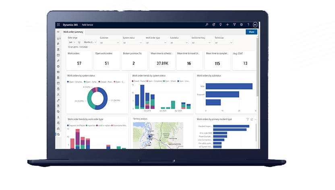Click filter icon on primary incident type chart
Viewport: 335px width, 190px height.
point(248,119)
